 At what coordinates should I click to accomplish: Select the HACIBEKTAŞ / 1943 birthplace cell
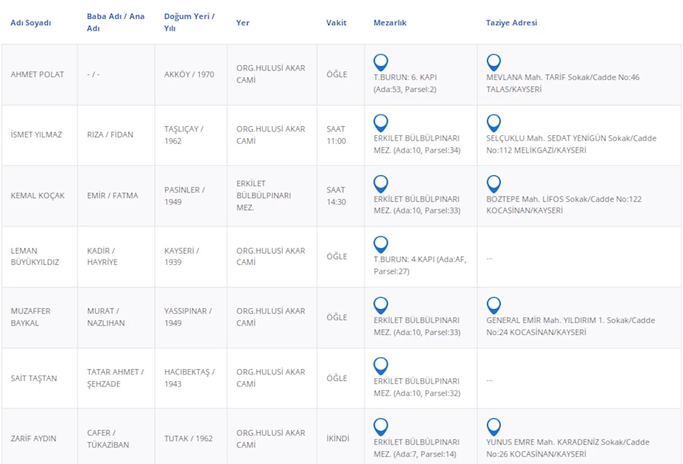pos(189,377)
